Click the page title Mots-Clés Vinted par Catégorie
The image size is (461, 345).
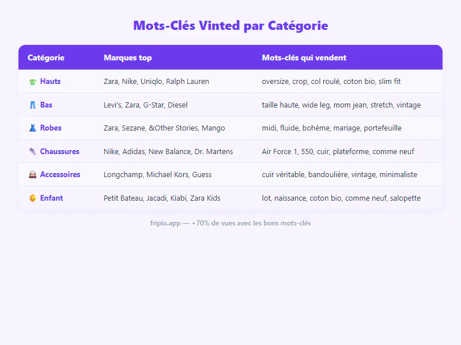(x=231, y=25)
